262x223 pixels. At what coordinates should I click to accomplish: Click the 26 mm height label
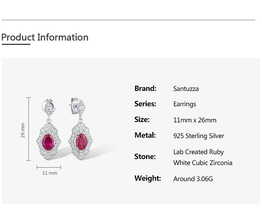pyautogui.click(x=23, y=130)
